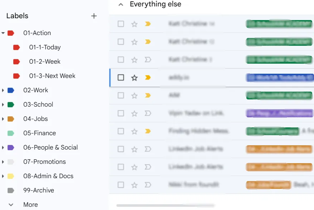Click the yellow importance marker on first email
This screenshot has width=314, height=210.
click(x=148, y=24)
